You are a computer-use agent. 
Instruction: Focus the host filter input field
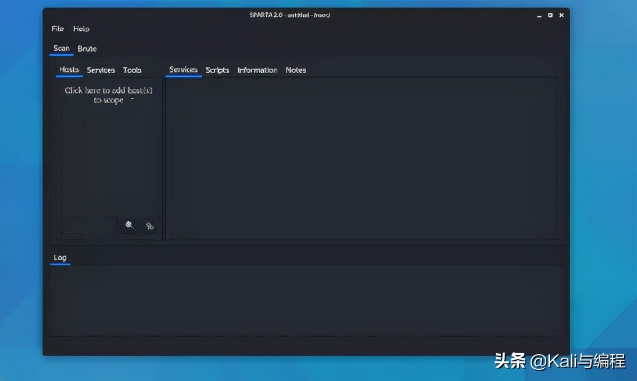pyautogui.click(x=90, y=226)
